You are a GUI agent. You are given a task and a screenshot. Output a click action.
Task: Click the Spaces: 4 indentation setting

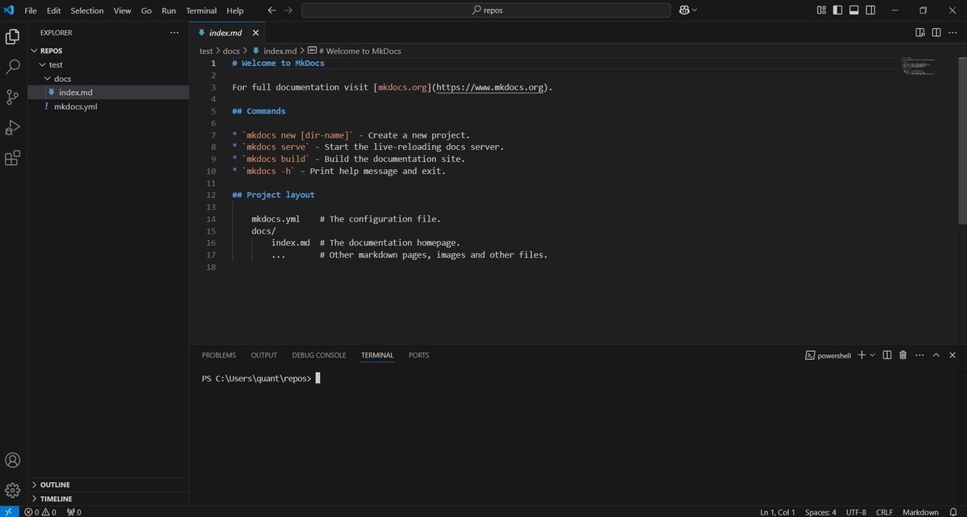click(821, 511)
